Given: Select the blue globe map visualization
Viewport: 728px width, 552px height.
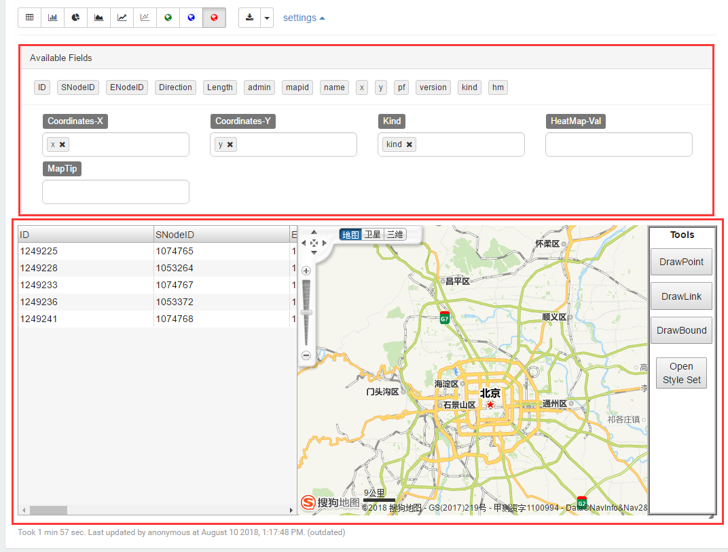Looking at the screenshot, I should click(x=191, y=17).
